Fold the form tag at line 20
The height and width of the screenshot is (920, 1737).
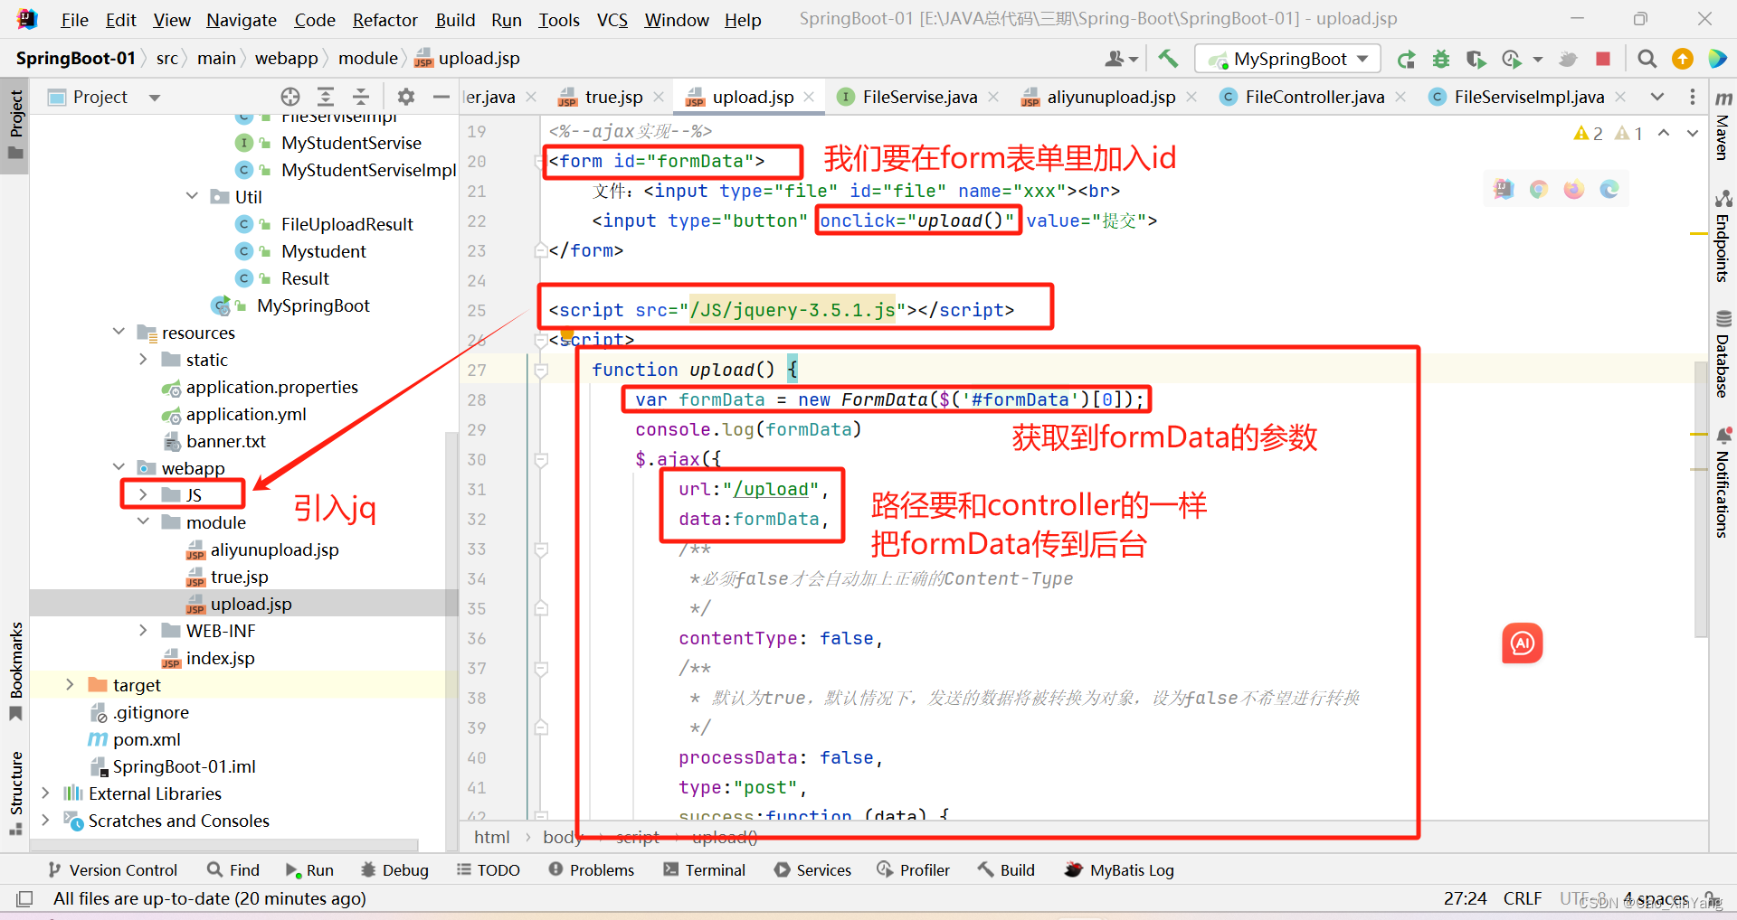[x=540, y=161]
